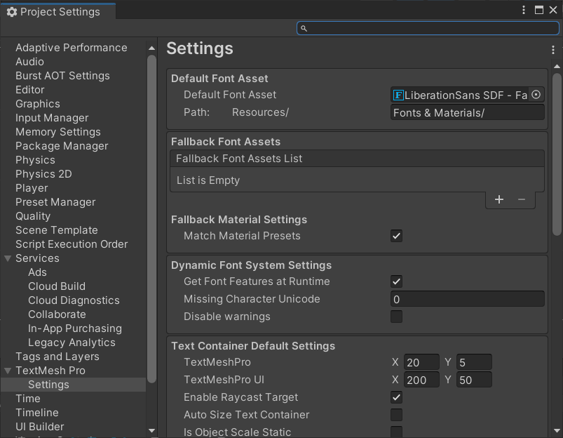Toggle Match Material Presets checkbox
This screenshot has width=563, height=438.
coord(396,236)
